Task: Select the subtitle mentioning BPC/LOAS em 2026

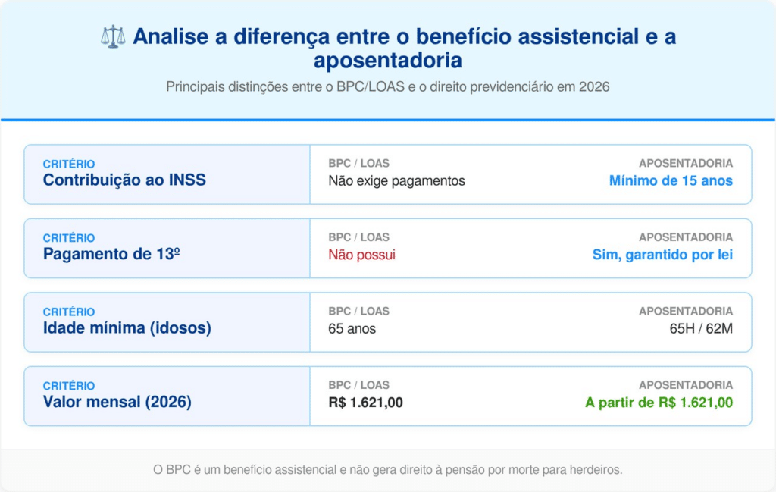Action: coord(387,87)
